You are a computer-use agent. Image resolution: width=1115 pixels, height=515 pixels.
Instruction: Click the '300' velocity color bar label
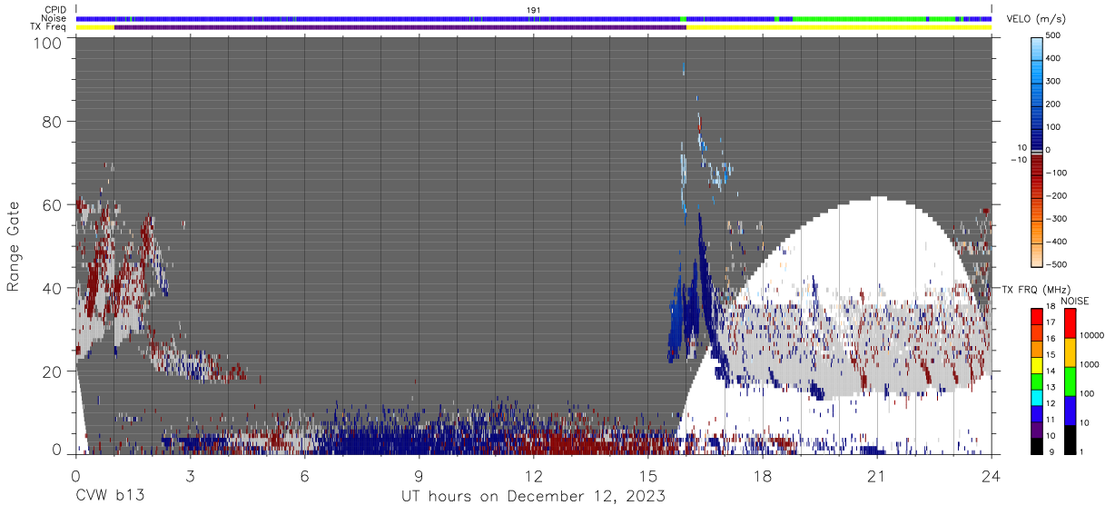pos(1054,82)
